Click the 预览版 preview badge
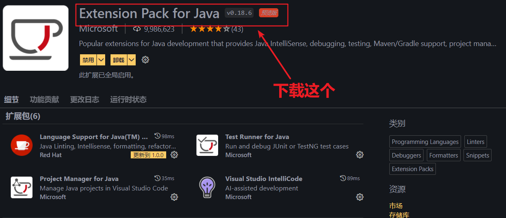The height and width of the screenshot is (218, 506). (268, 13)
